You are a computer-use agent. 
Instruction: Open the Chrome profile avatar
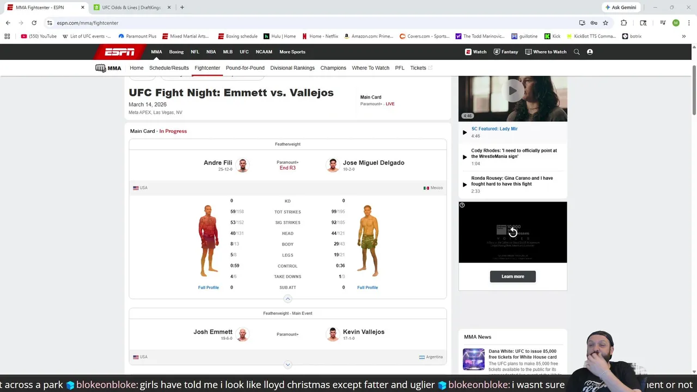point(676,23)
